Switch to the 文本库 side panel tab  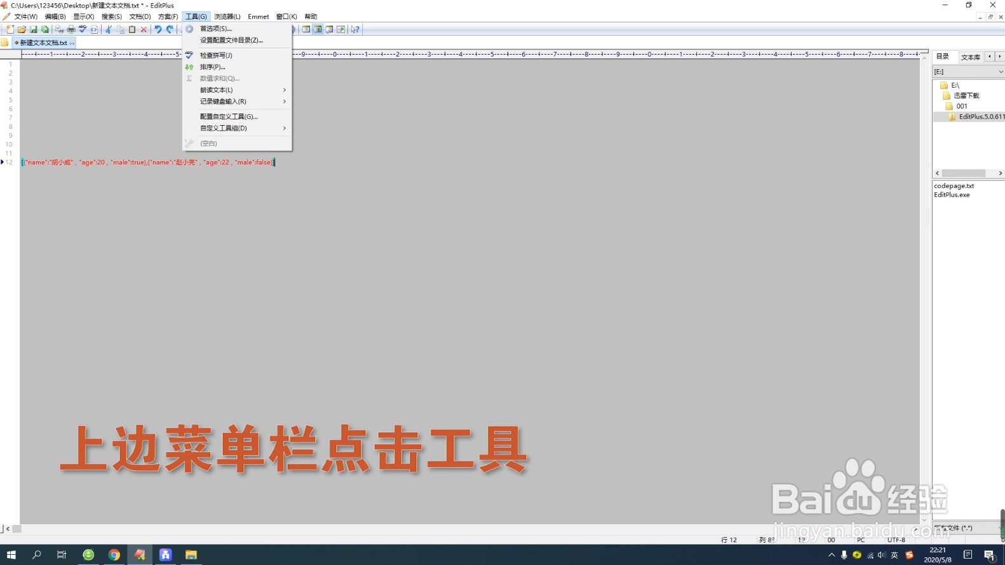[970, 57]
